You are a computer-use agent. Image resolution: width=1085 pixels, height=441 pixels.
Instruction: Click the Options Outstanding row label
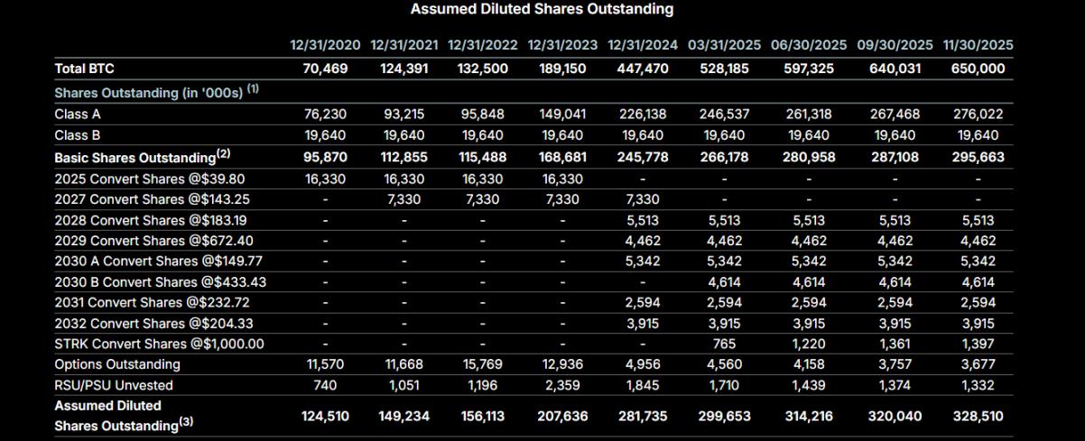tap(116, 364)
